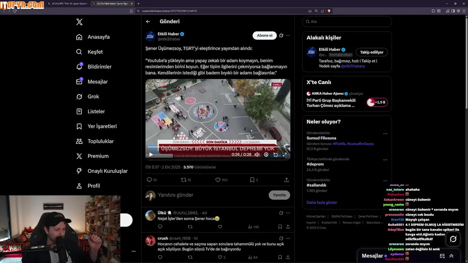
Task: View analytics 145 on Ülkü's reply
Action: click(x=253, y=227)
